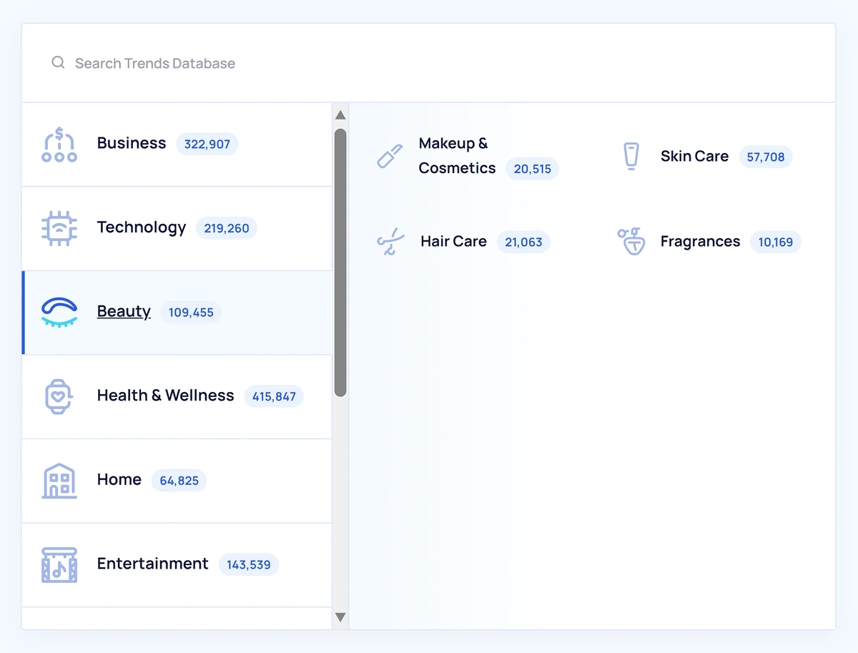This screenshot has width=858, height=653.
Task: Click the scrollbar up arrow
Action: [x=340, y=115]
